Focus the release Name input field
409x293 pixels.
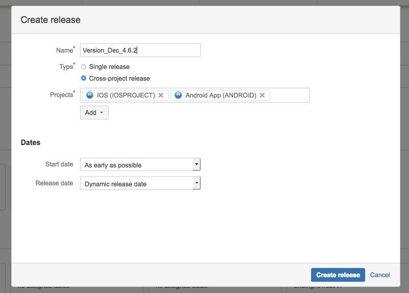pyautogui.click(x=140, y=50)
